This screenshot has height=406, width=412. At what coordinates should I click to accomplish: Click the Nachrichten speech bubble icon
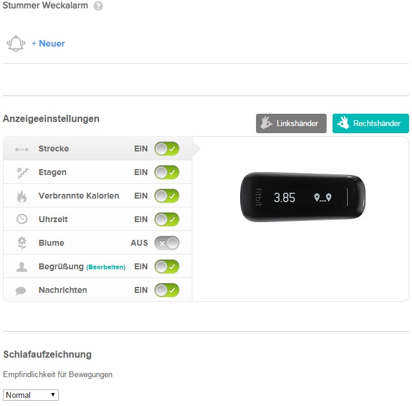tap(22, 291)
